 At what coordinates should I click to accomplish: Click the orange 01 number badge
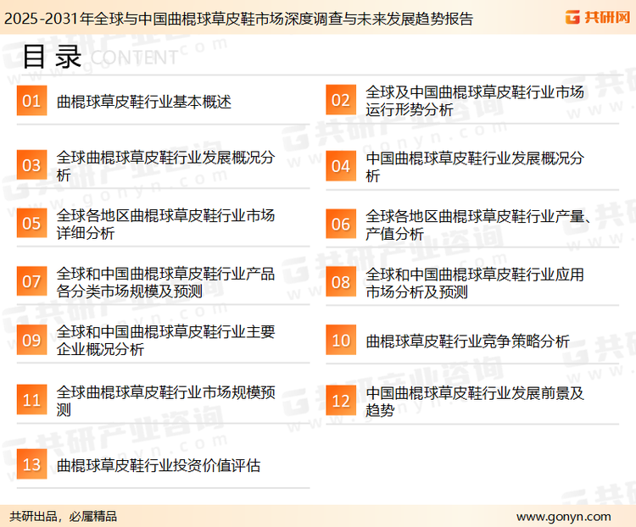coord(31,102)
